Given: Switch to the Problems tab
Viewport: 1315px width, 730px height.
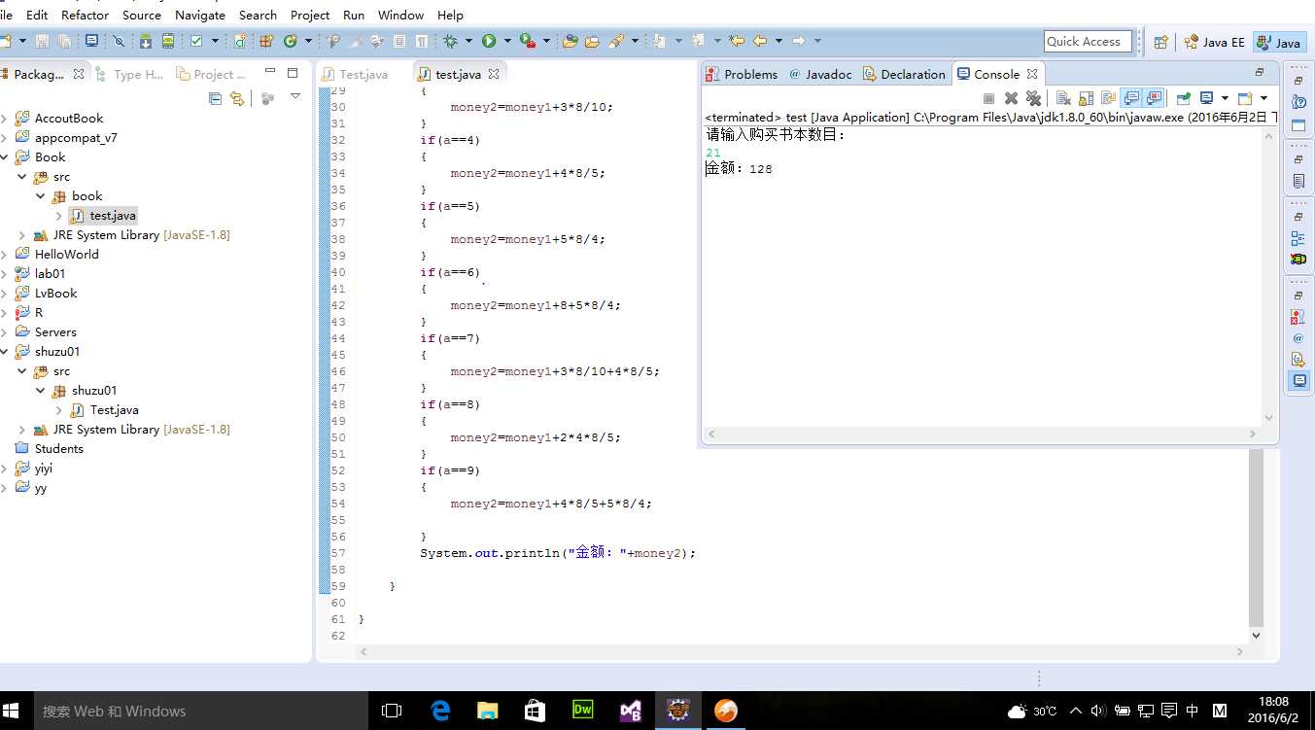Looking at the screenshot, I should [742, 74].
